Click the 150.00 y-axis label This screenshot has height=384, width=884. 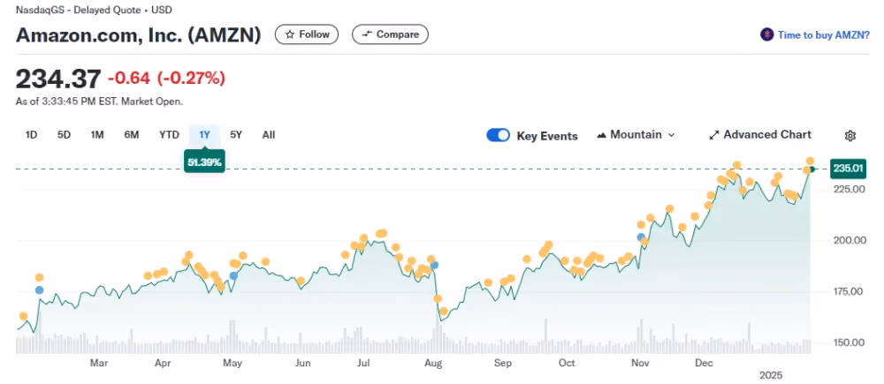pyautogui.click(x=850, y=343)
